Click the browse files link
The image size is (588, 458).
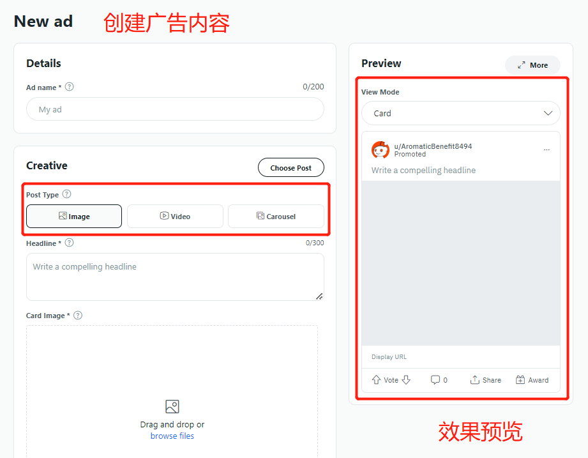(172, 436)
